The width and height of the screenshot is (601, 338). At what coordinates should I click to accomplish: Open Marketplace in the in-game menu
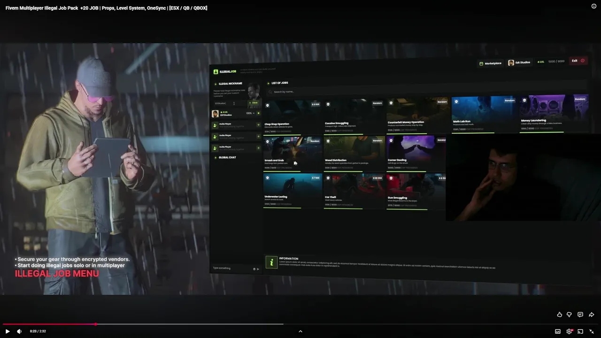[490, 63]
